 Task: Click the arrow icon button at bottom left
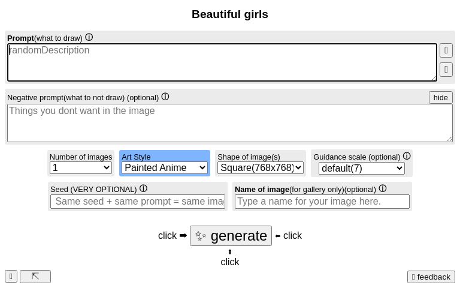click(x=35, y=277)
